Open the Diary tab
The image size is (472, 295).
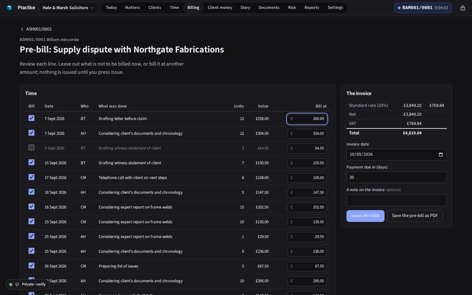pos(245,8)
